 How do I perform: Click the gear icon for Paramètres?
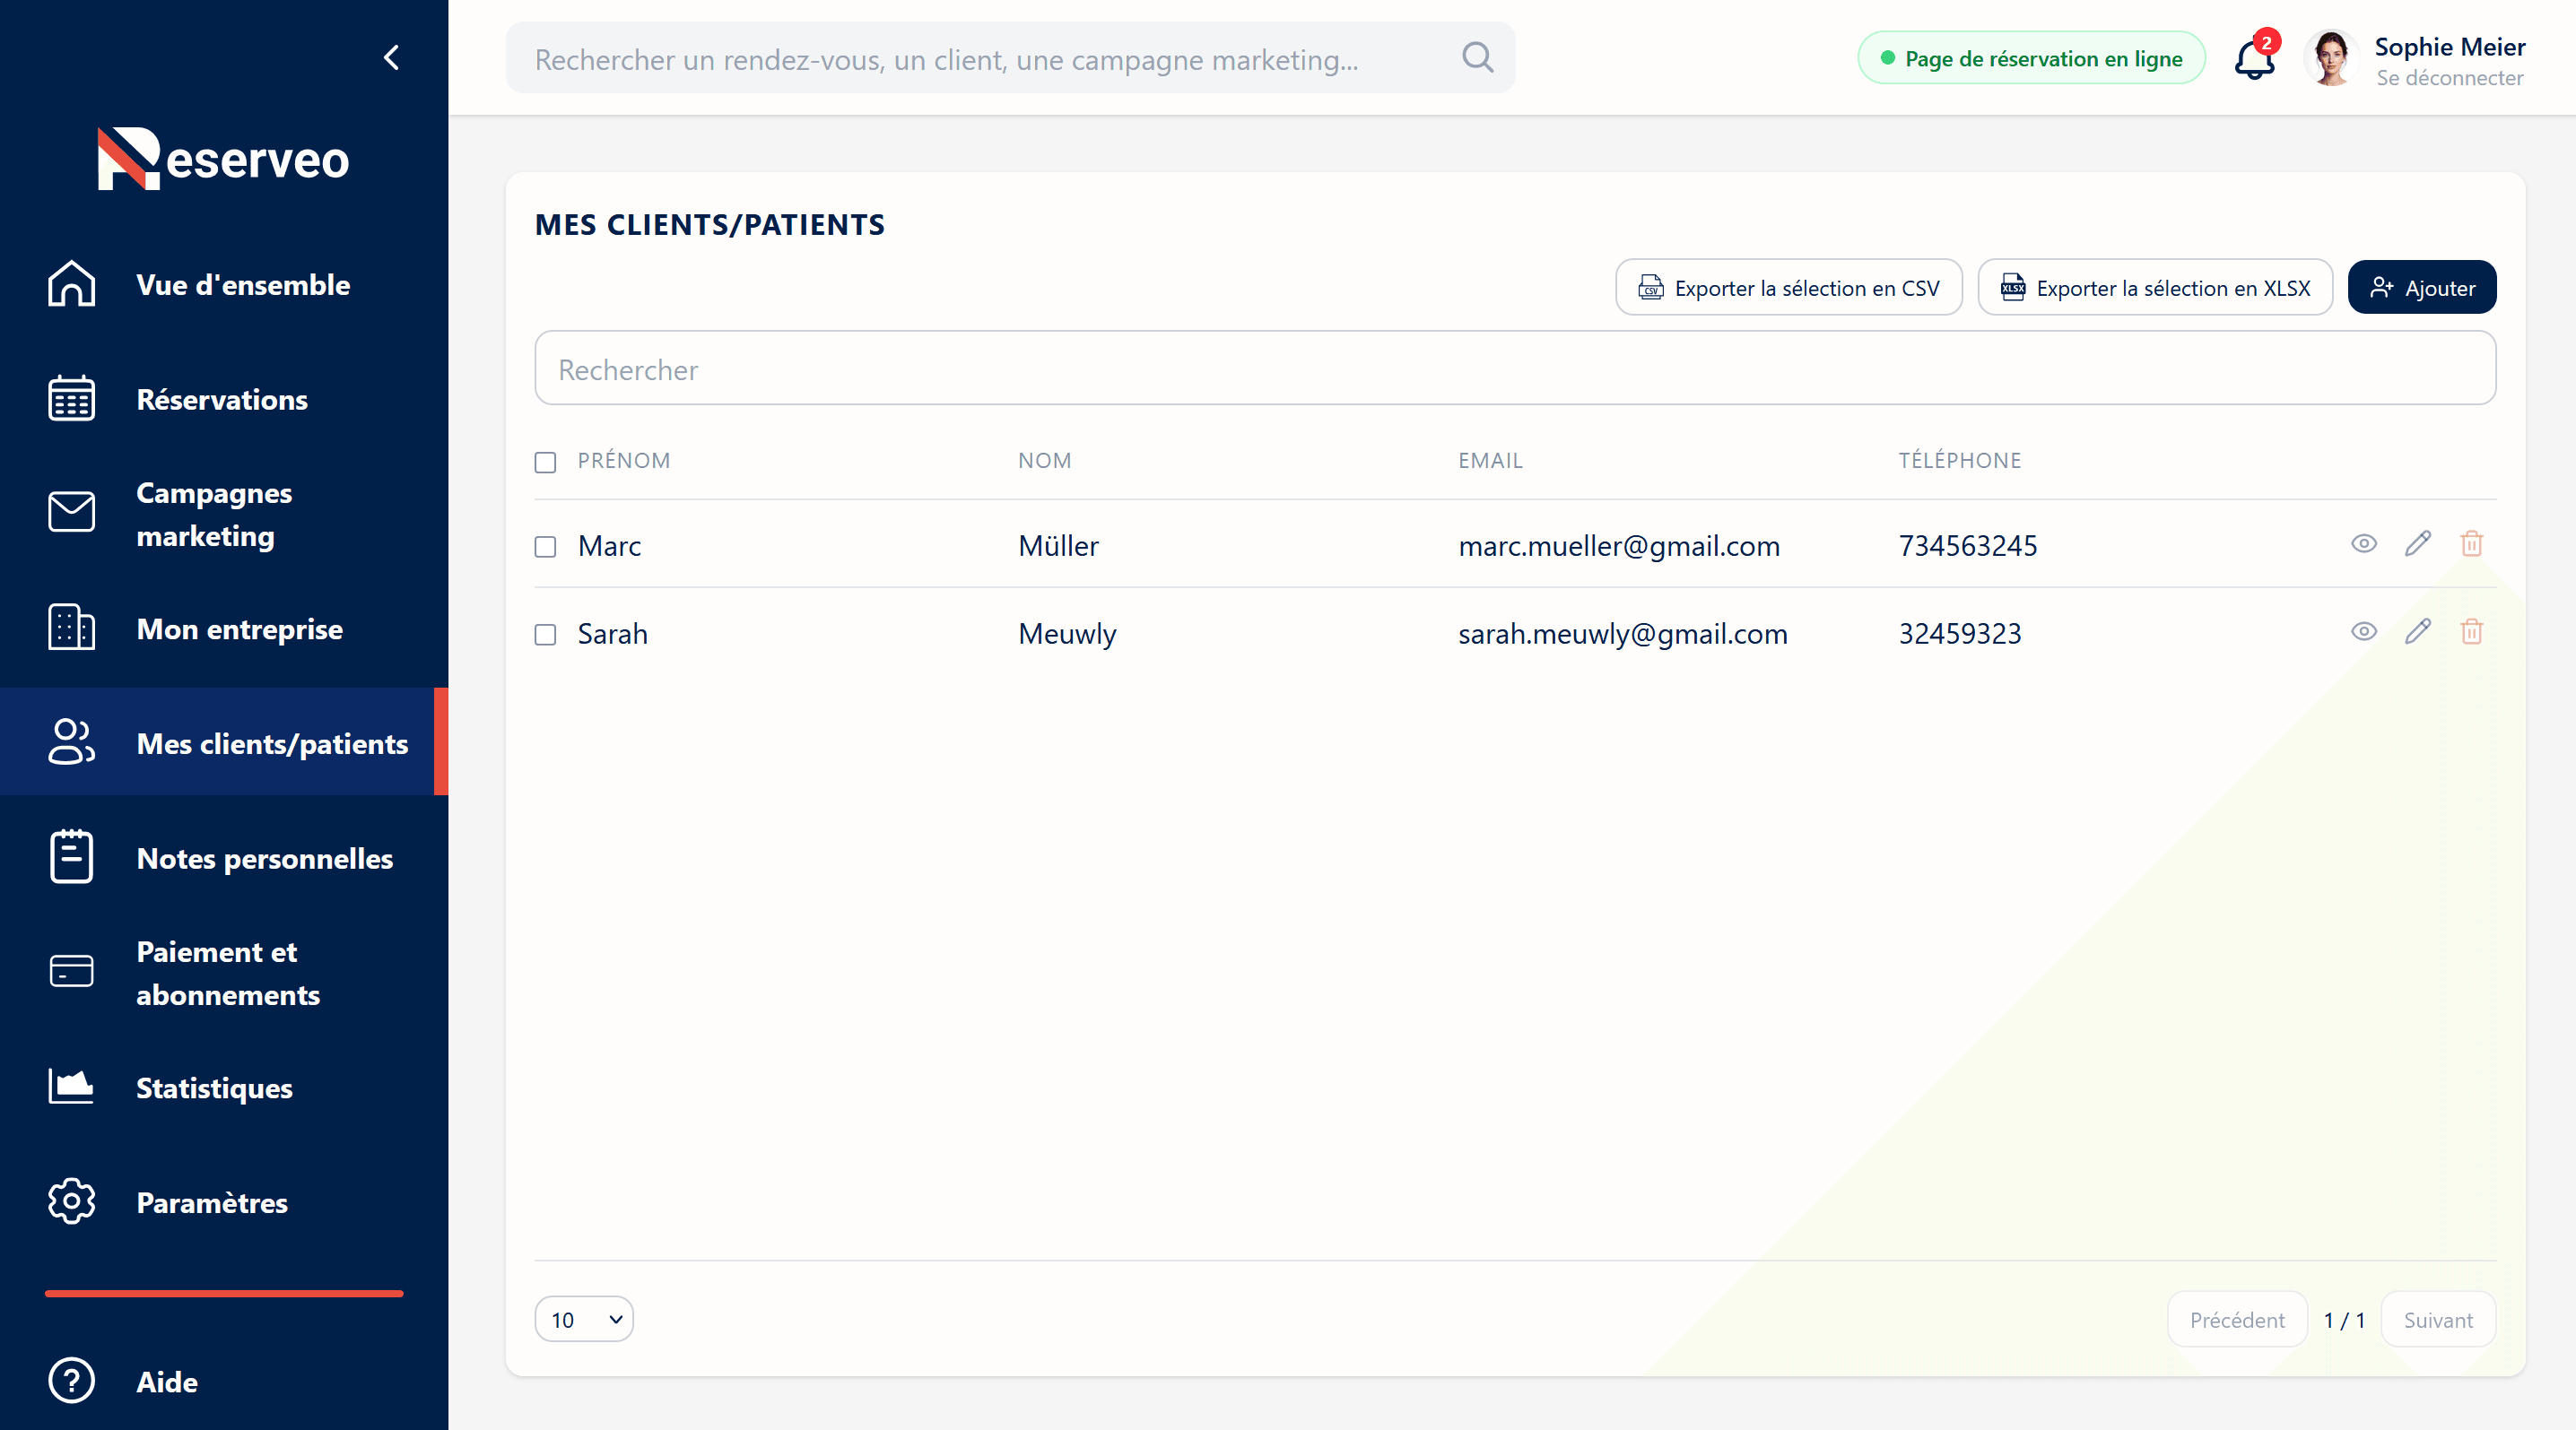point(72,1202)
